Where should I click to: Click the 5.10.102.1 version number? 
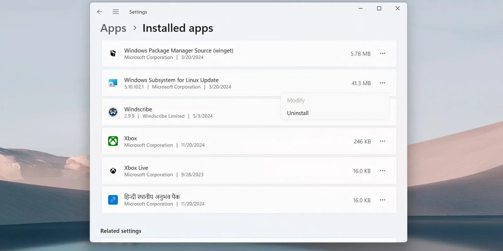[134, 87]
